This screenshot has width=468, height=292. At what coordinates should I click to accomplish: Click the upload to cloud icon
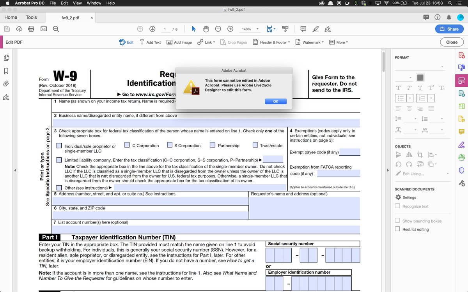[19, 29]
